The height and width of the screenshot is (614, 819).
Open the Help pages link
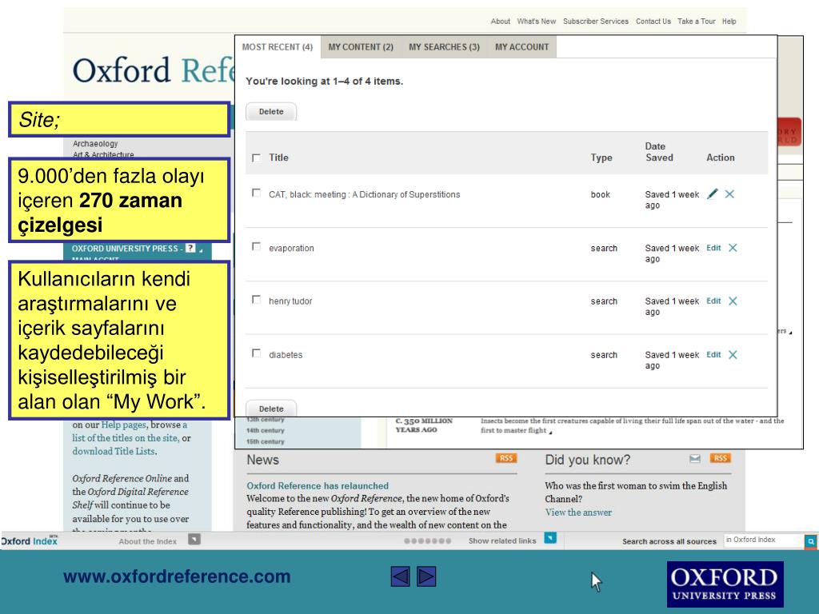(124, 425)
